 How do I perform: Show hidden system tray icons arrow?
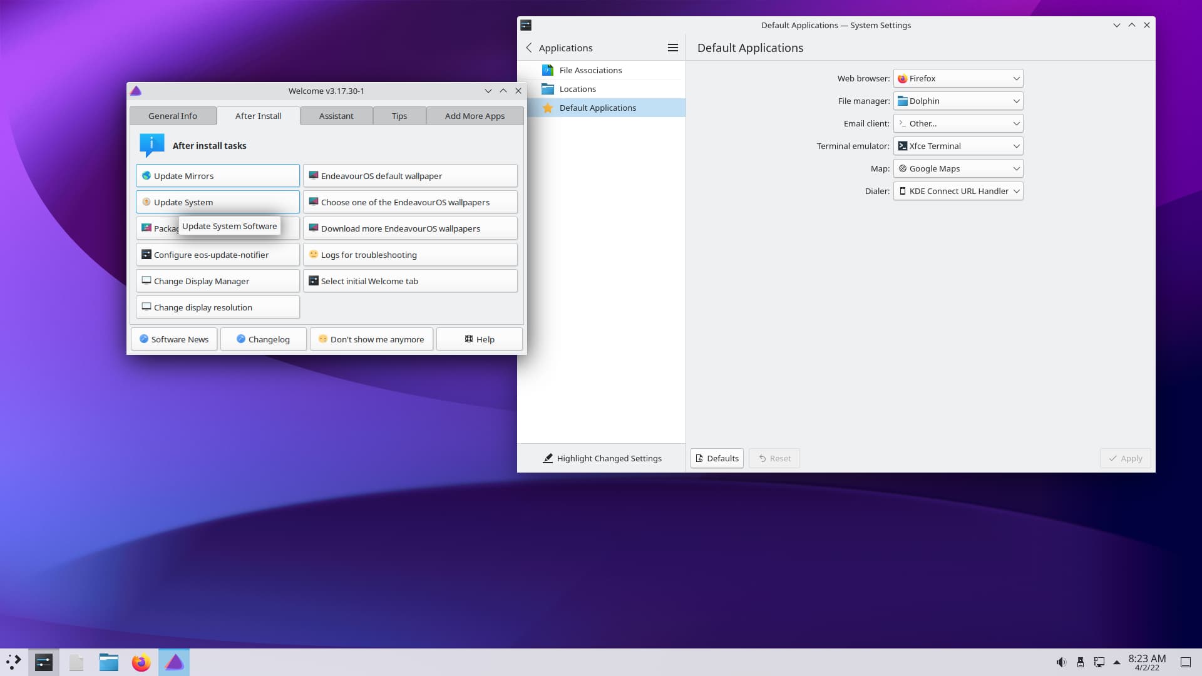[x=1116, y=662]
